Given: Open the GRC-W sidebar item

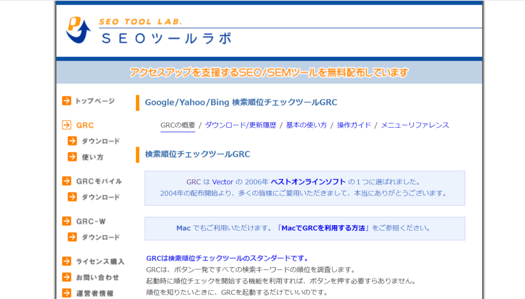Looking at the screenshot, I should tap(91, 222).
